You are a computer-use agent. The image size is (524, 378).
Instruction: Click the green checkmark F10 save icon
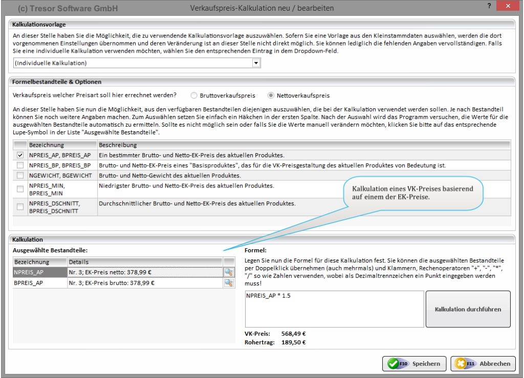(x=394, y=364)
